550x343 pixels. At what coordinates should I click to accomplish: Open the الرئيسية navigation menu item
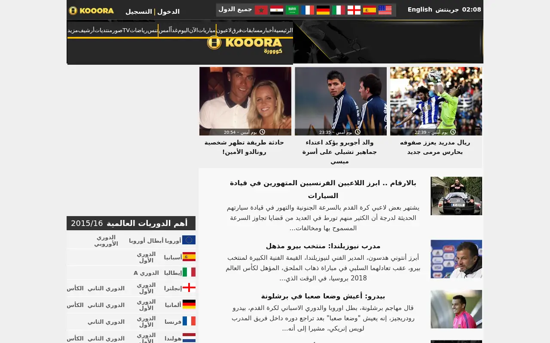tap(284, 30)
